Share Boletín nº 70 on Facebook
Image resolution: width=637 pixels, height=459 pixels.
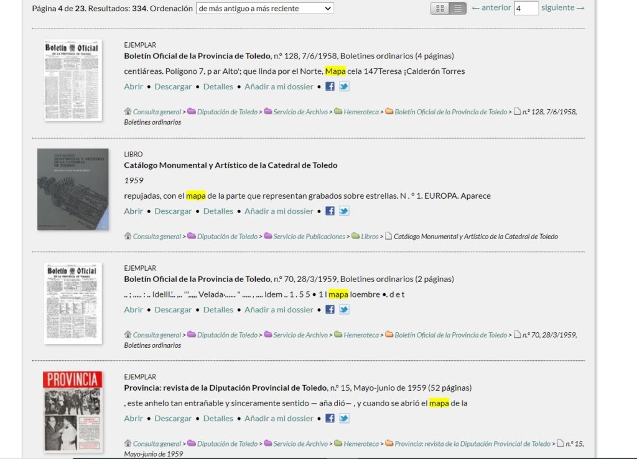pos(330,309)
